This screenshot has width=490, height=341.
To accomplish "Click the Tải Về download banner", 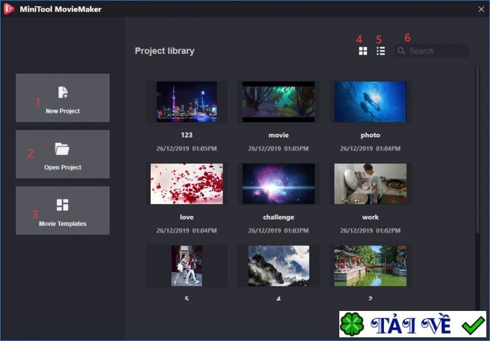I will click(x=413, y=324).
